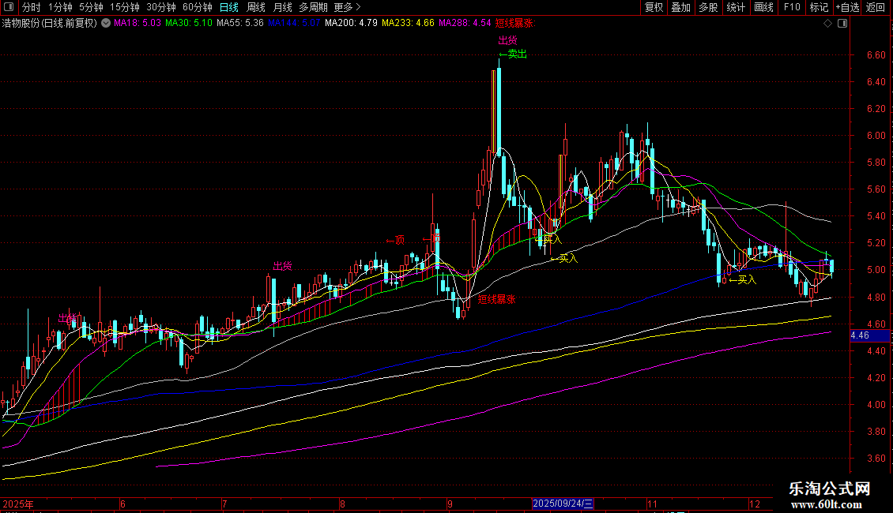Viewport: 893px width, 513px height.
Task: Click the 短线暴涨 indicator label in header
Action: (x=515, y=24)
